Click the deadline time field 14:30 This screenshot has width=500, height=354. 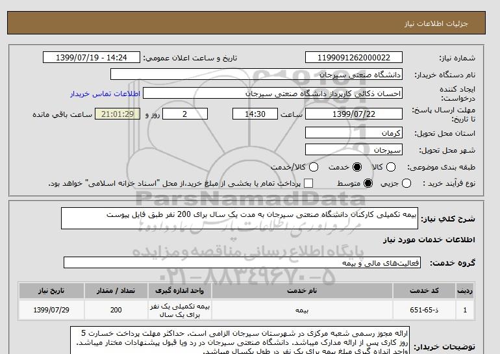(255, 114)
